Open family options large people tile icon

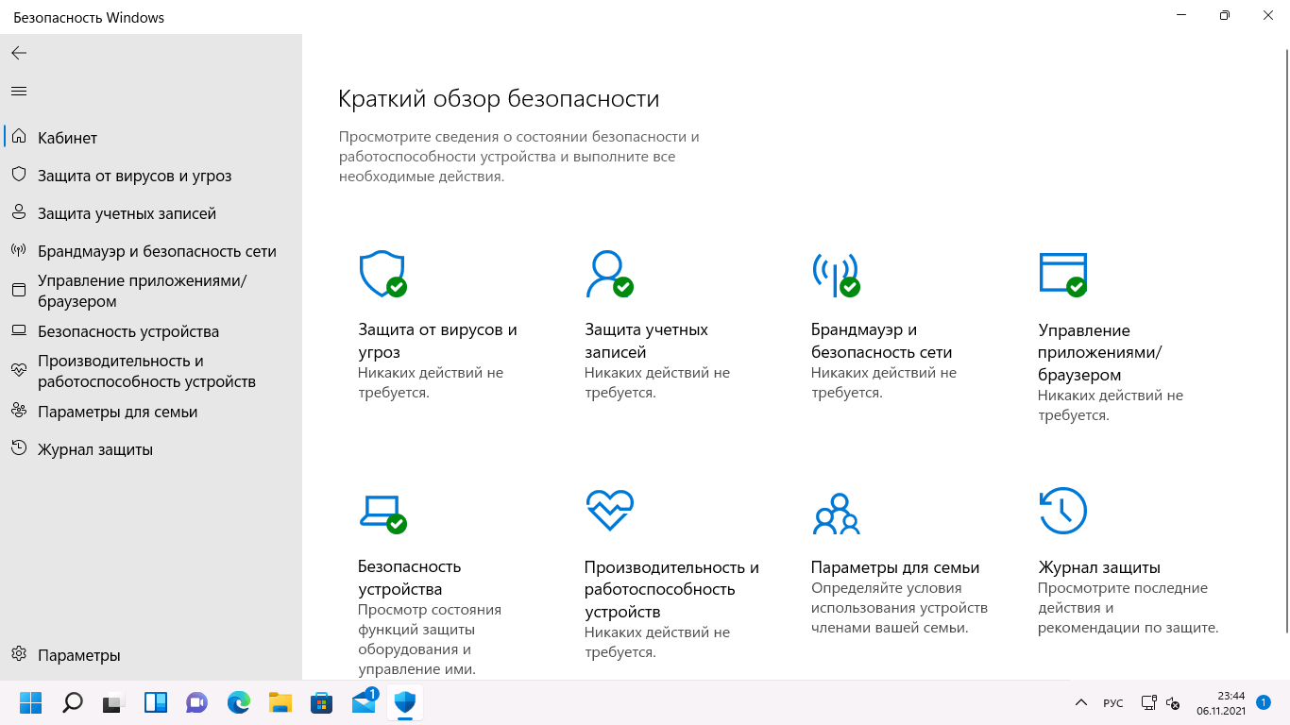pos(836,513)
